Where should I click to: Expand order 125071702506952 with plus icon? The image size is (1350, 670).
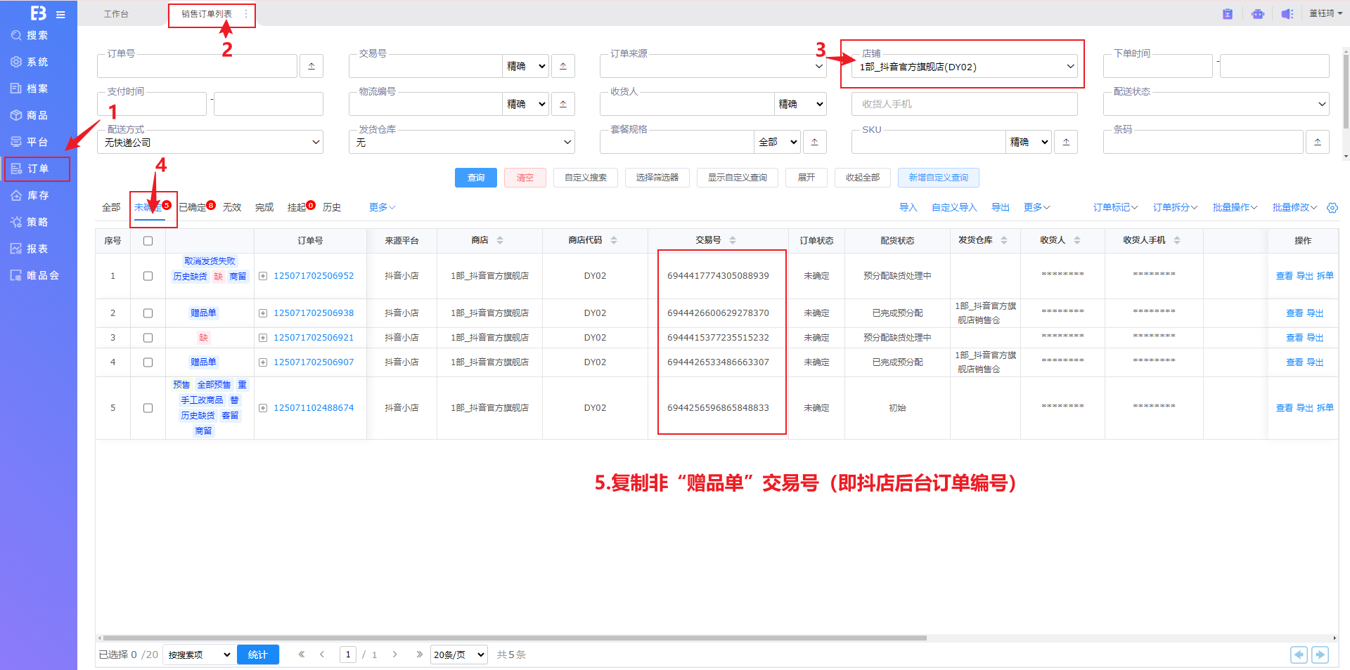click(263, 276)
